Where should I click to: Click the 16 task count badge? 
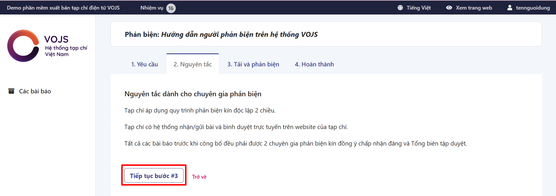coord(171,8)
